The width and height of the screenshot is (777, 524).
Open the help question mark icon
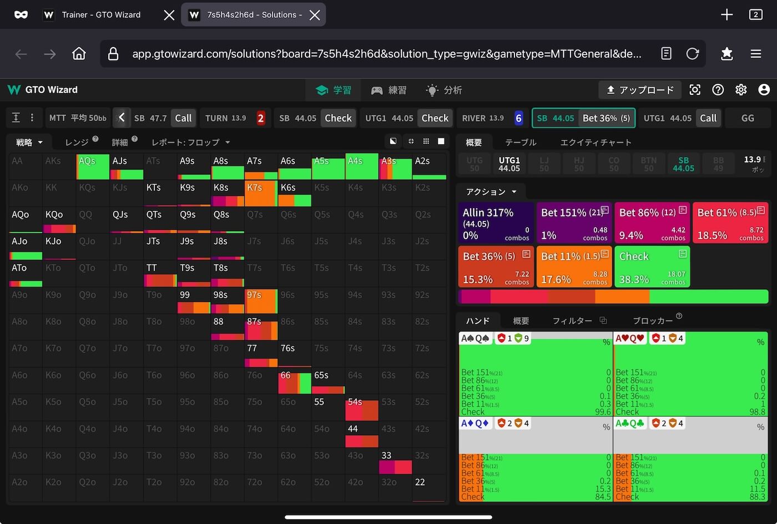[x=718, y=90]
